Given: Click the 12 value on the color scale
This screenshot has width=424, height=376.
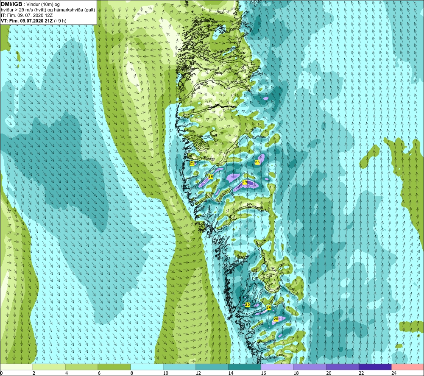Looking at the screenshot, I should click(198, 373).
